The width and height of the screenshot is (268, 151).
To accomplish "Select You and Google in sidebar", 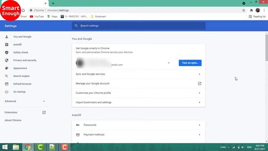I will [22, 36].
